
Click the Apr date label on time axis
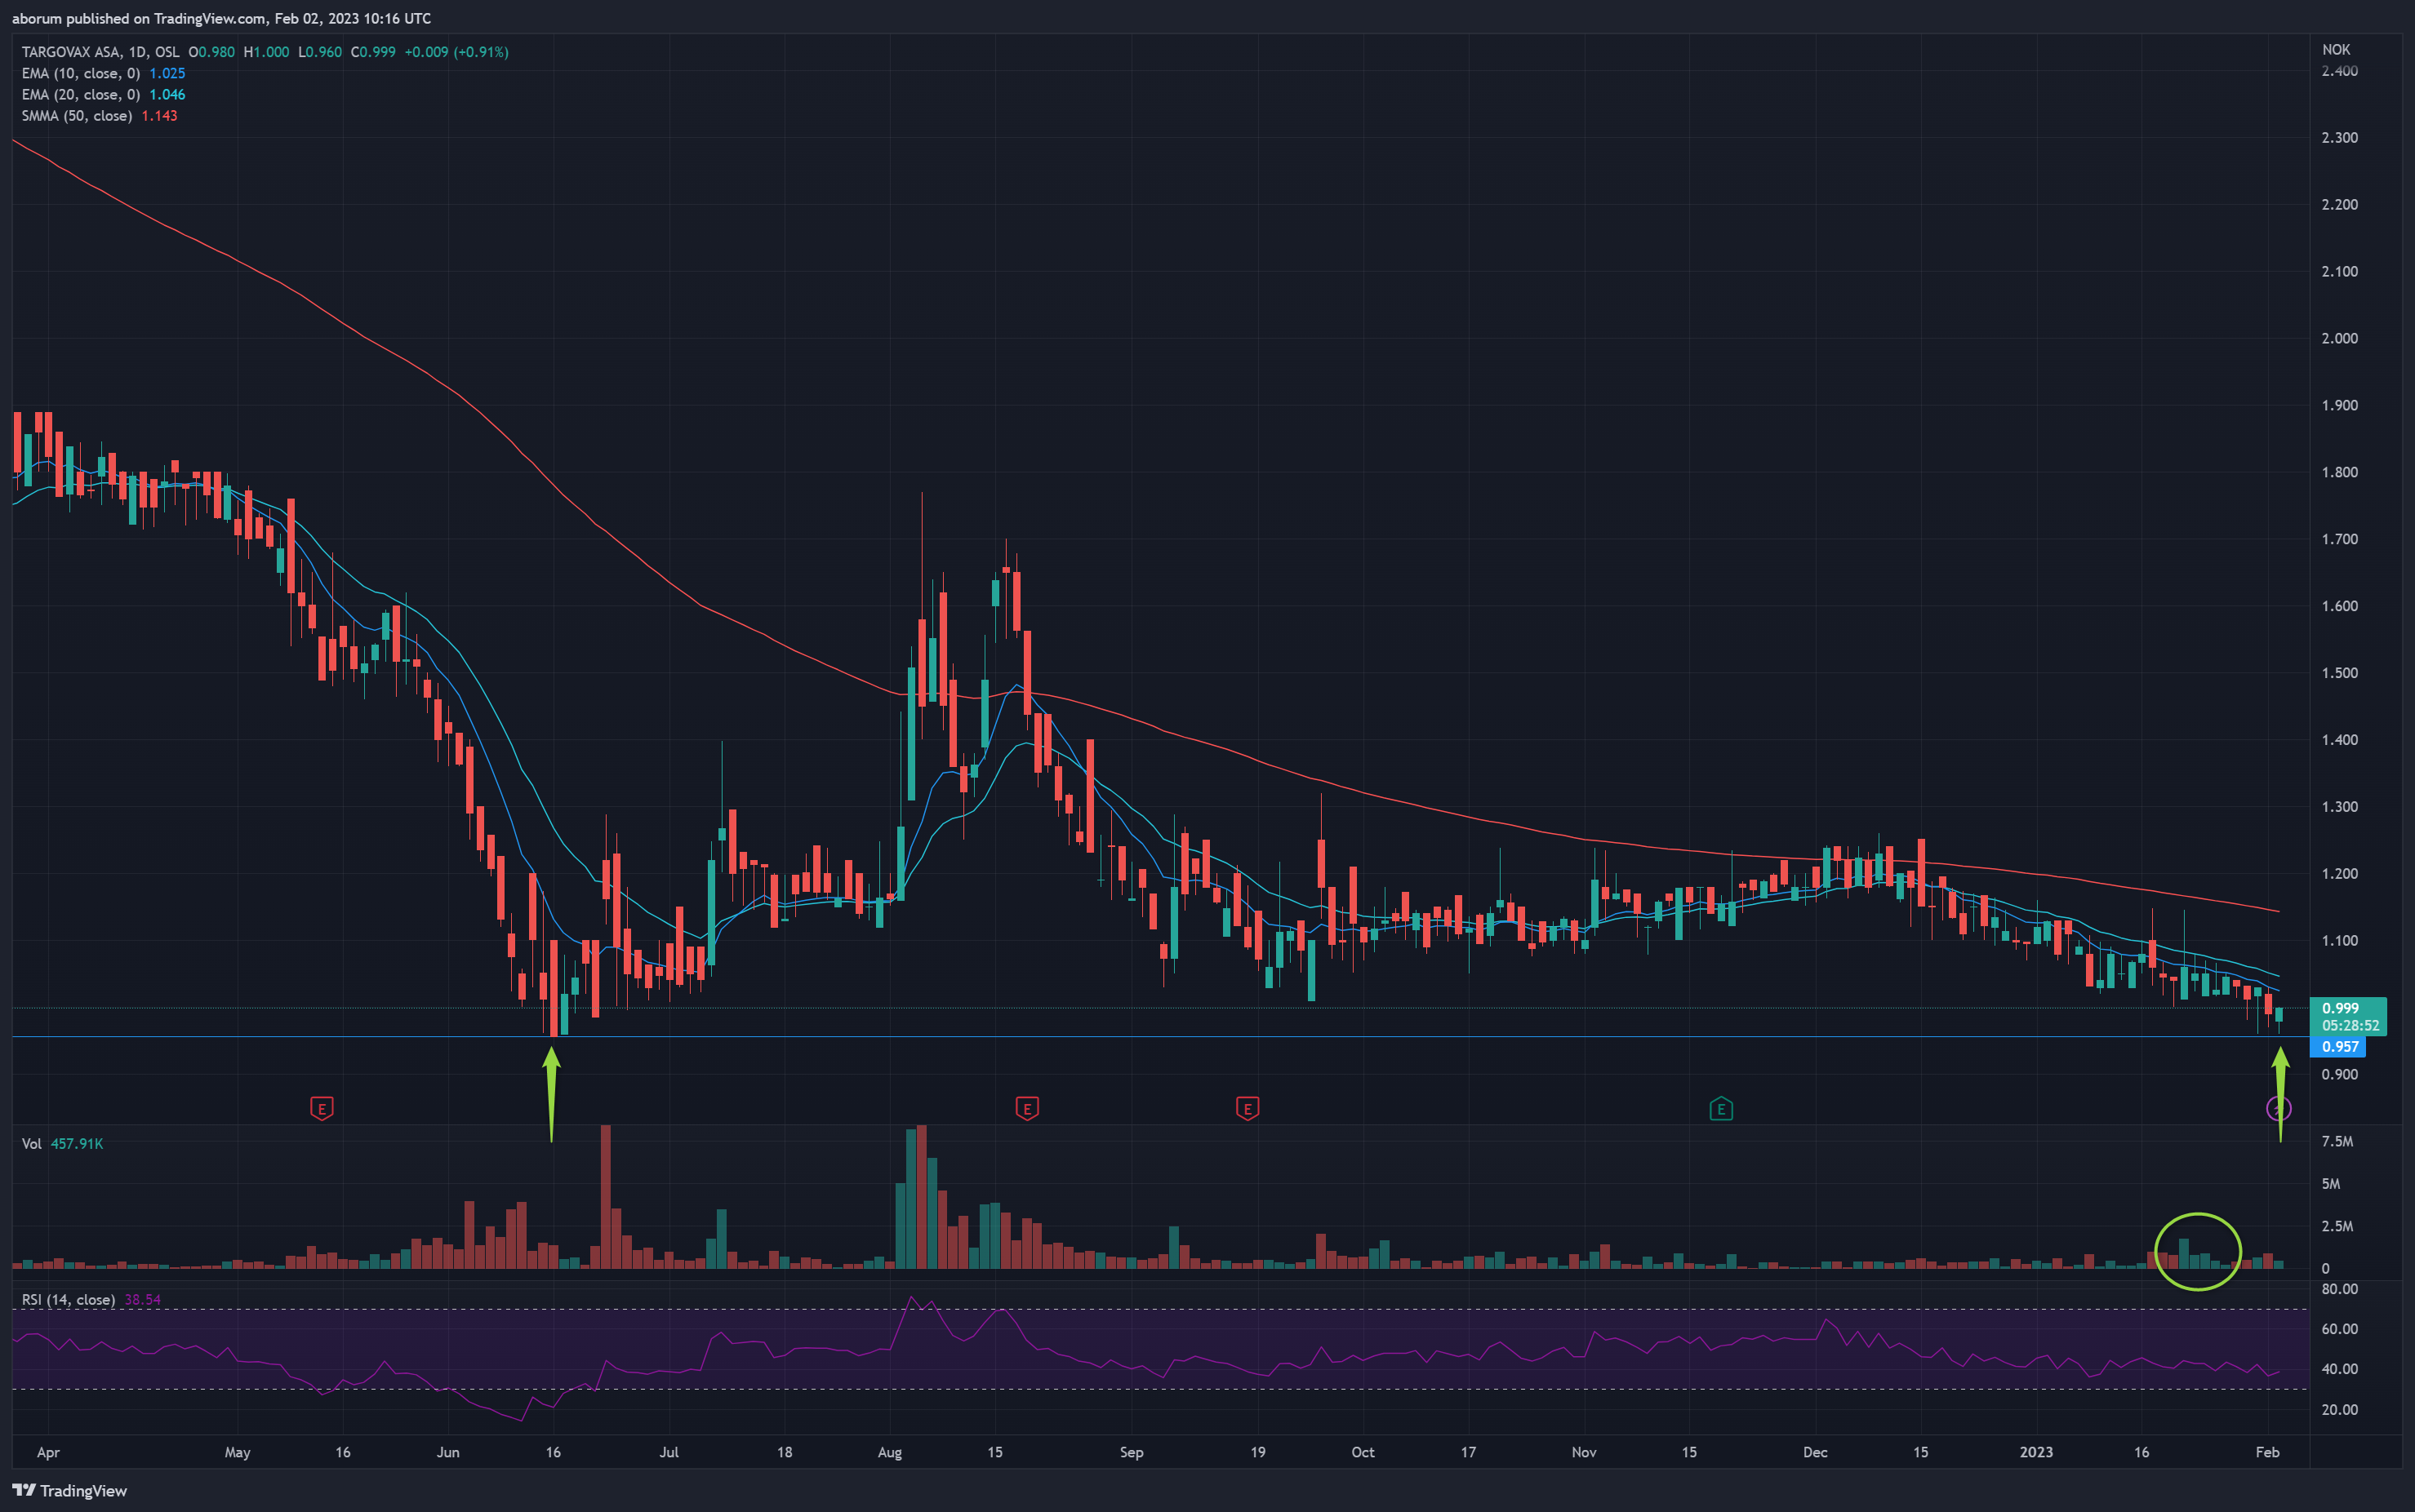(x=48, y=1452)
